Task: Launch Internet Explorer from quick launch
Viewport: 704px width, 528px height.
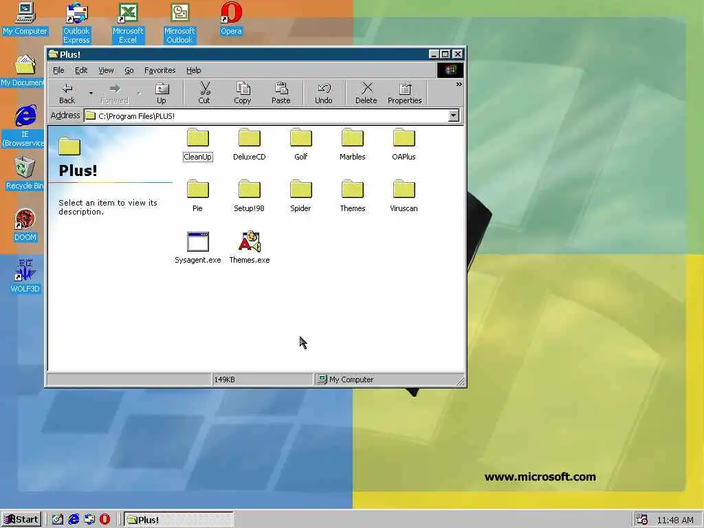Action: pos(74,520)
